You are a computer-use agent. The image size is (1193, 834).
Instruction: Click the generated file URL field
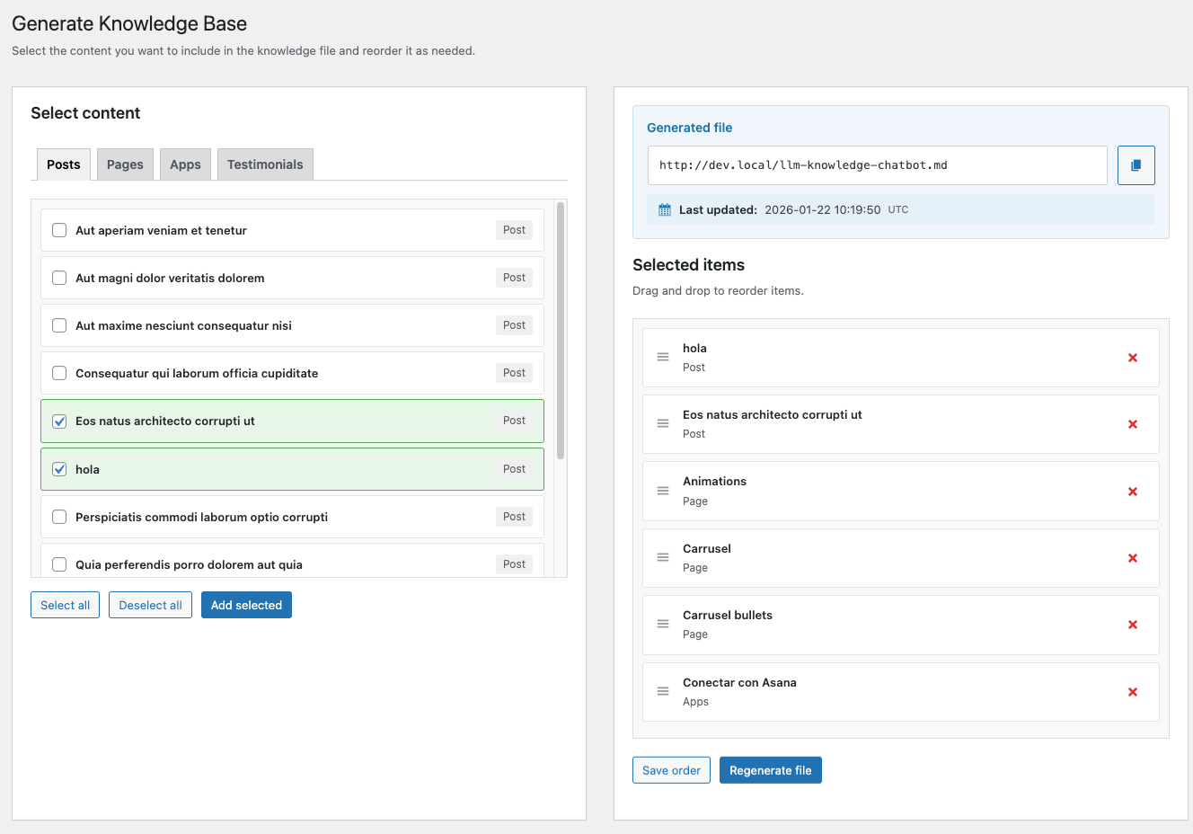877,165
